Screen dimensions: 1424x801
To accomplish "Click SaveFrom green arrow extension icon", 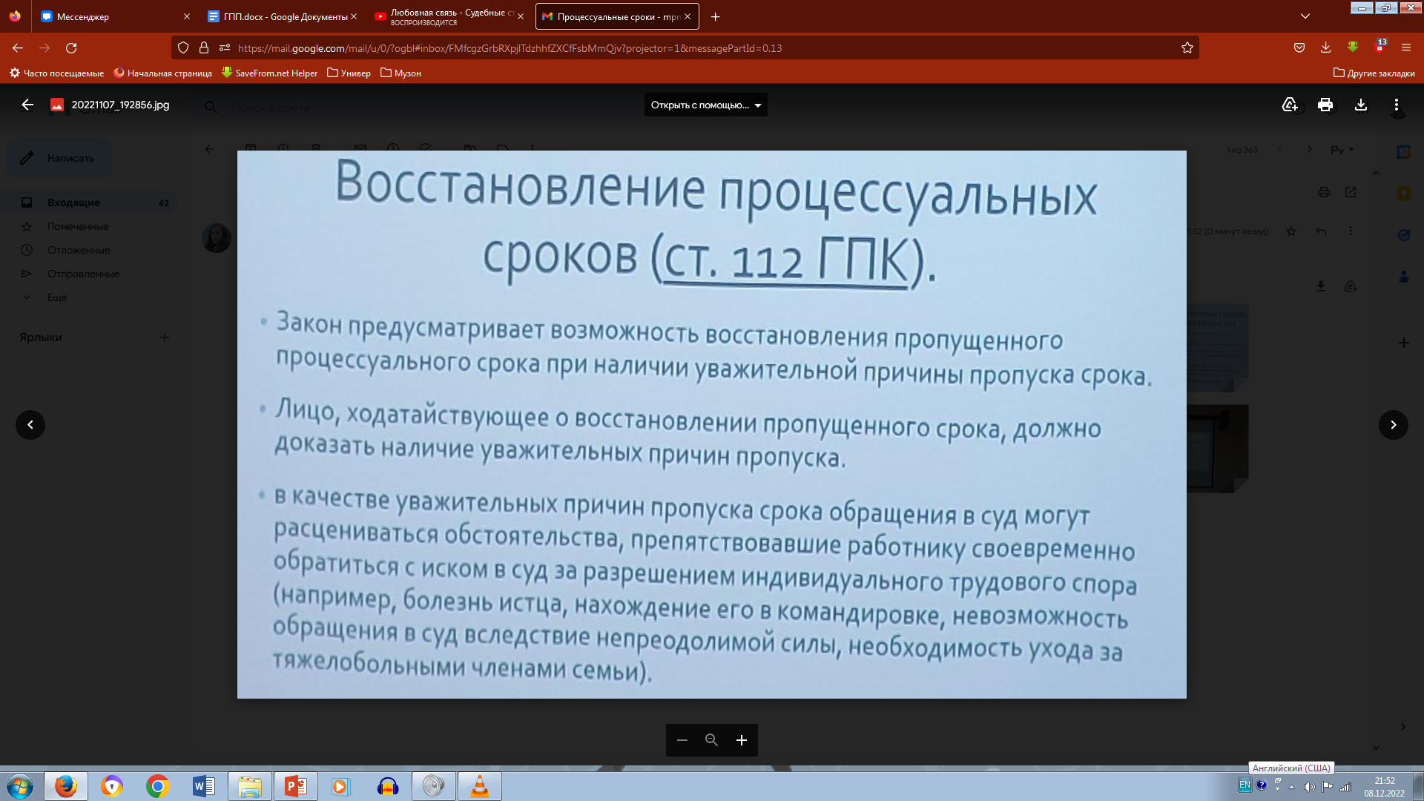I will coord(1353,47).
